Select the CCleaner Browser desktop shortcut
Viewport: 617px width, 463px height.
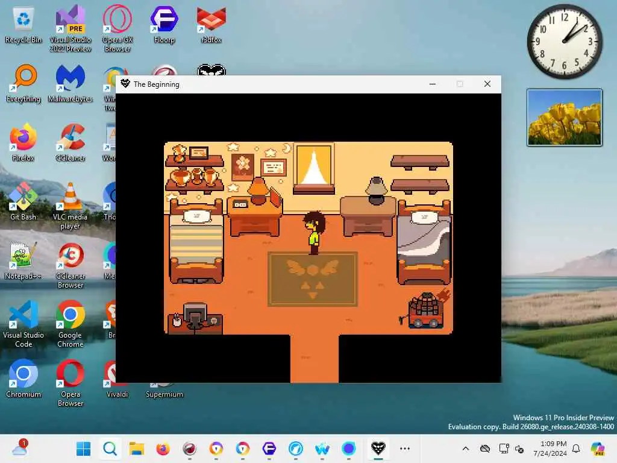coord(70,265)
